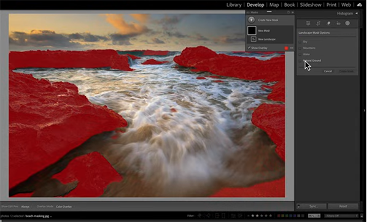
Task: Close the floating Masks panel
Action: [x=292, y=12]
